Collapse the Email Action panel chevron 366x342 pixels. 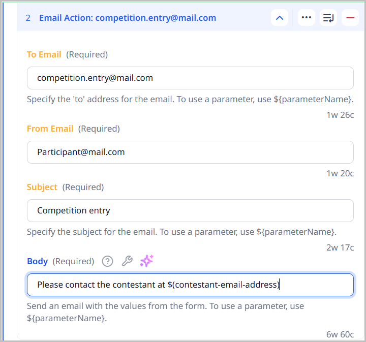(x=280, y=18)
